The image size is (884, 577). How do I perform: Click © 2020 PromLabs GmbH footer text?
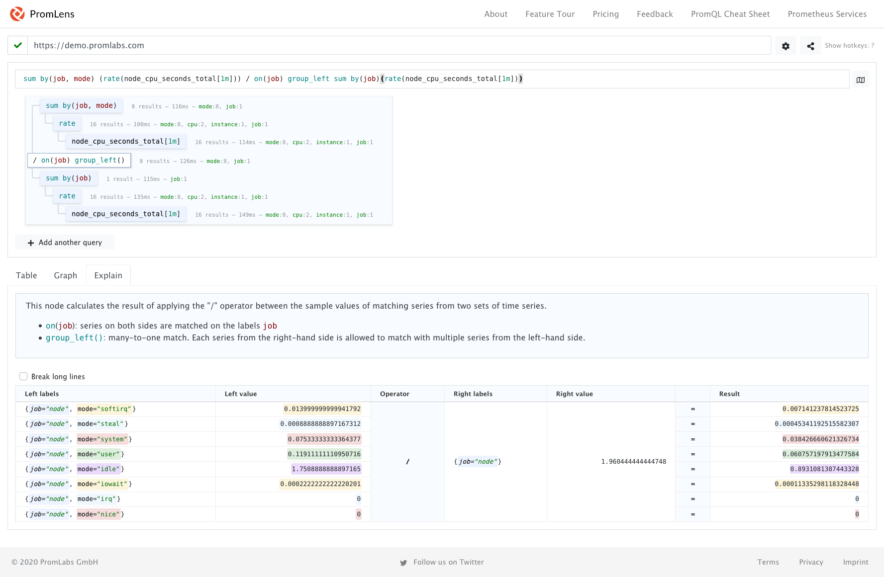[x=55, y=562]
